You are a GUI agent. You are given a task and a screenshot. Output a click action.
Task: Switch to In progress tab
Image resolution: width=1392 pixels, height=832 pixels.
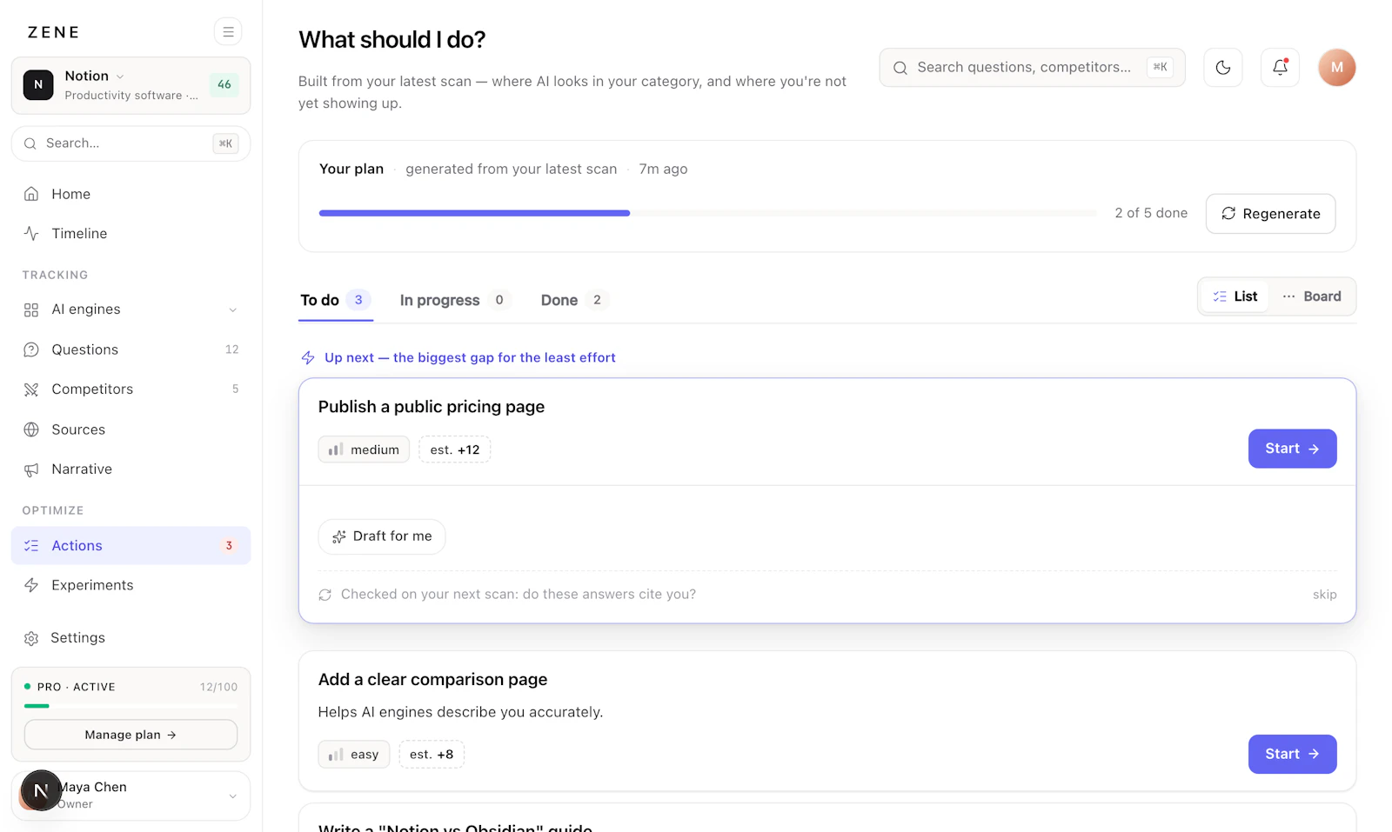[x=454, y=300]
